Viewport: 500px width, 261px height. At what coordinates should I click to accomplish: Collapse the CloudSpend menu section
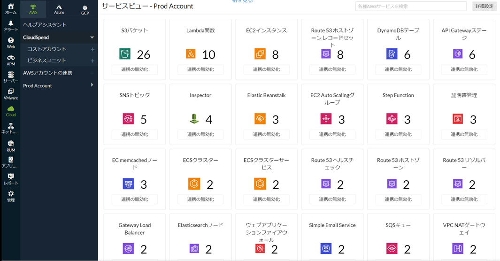(92, 38)
